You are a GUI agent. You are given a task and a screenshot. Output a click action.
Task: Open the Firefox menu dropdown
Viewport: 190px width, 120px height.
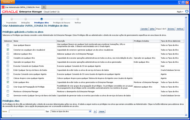click(8, 2)
